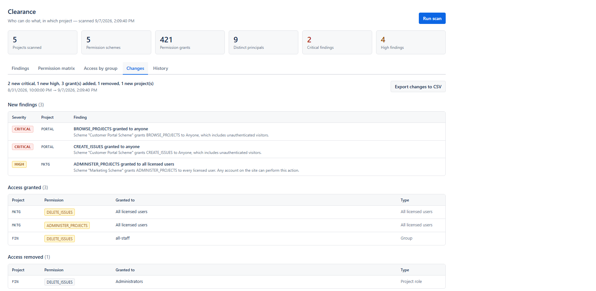Screen dimensions: 596x291
Task: Click the "Administrators" granted-to cell
Action: pyautogui.click(x=129, y=282)
